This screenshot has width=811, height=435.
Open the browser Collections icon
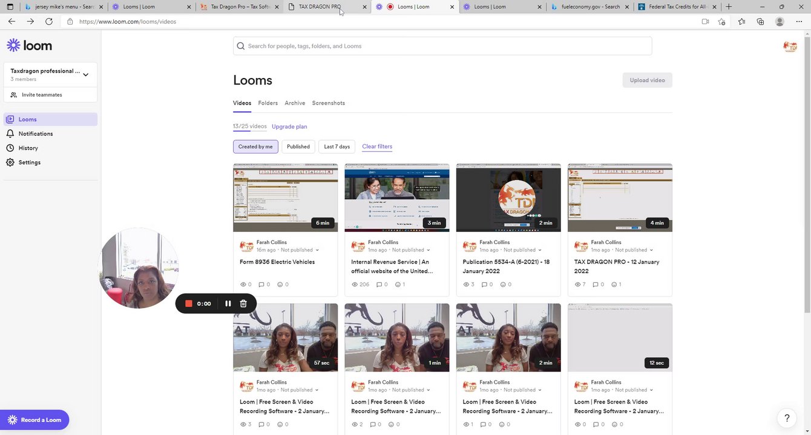coord(760,21)
